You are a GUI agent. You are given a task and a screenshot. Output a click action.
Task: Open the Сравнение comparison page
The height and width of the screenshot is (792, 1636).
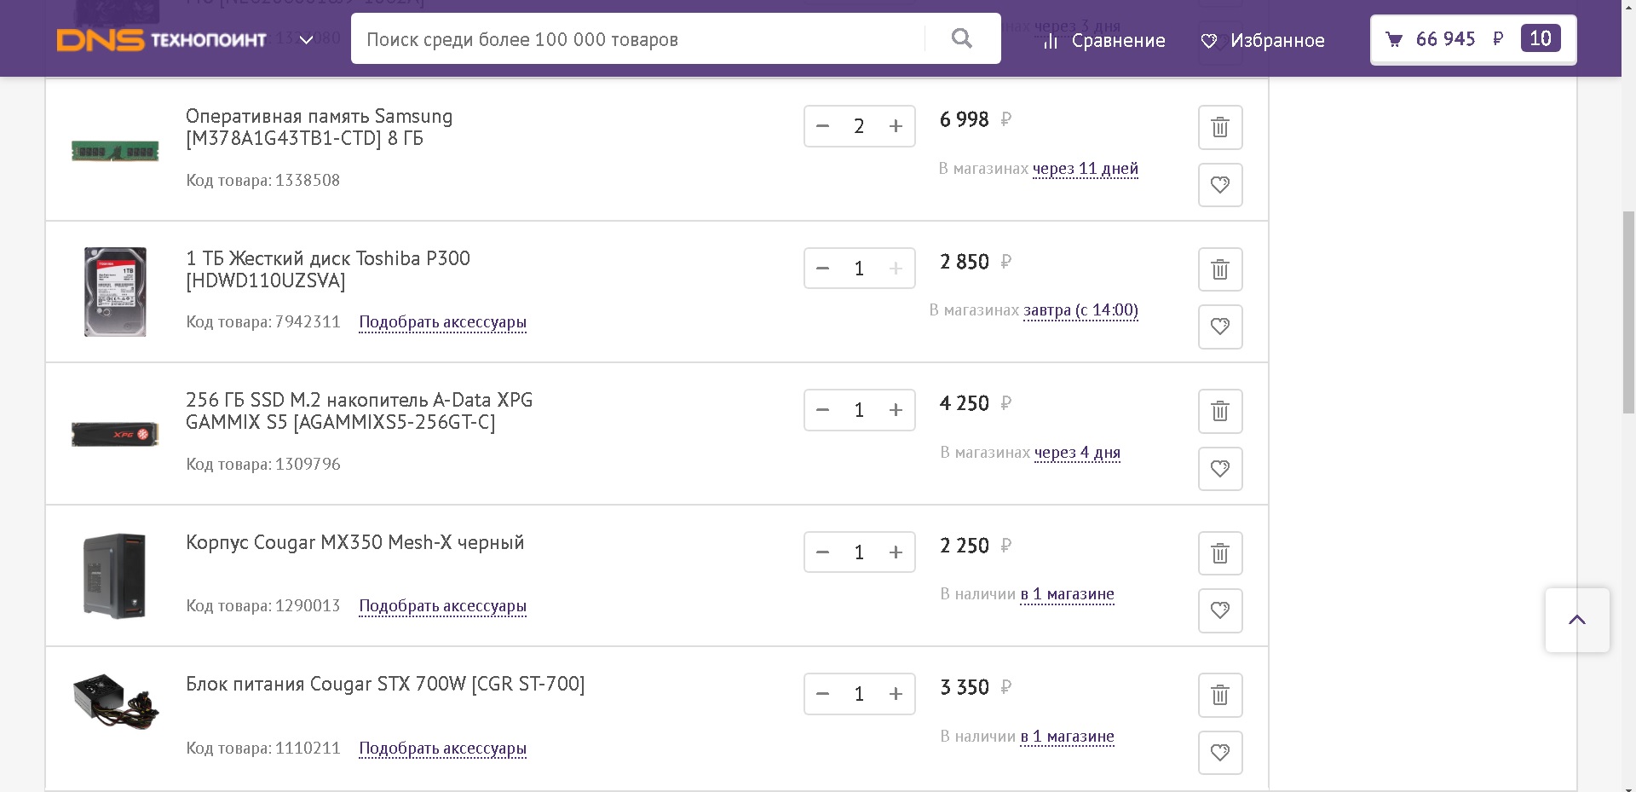click(1104, 40)
